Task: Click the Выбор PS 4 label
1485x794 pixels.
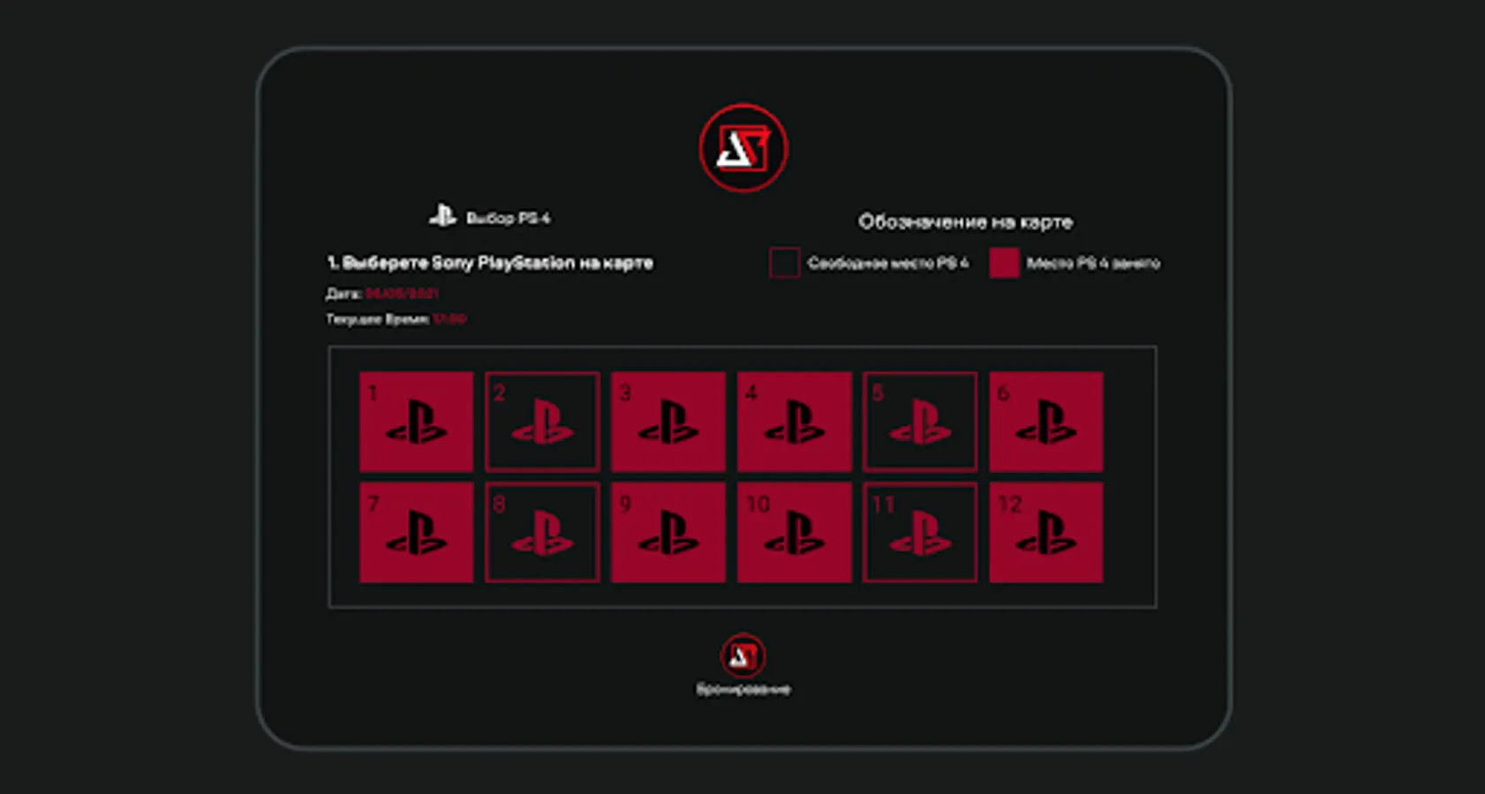Action: click(x=509, y=218)
